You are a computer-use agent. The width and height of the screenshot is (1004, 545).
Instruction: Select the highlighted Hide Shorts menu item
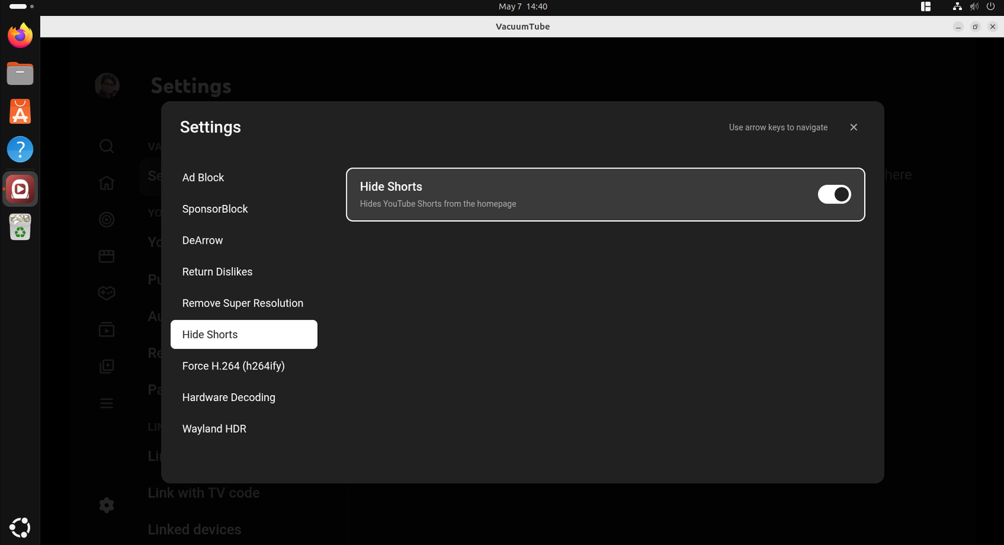coord(244,334)
